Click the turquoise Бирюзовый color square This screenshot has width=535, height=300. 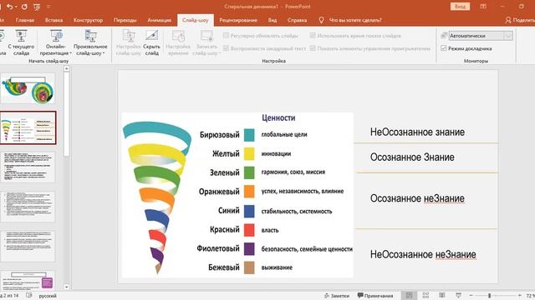click(x=249, y=135)
